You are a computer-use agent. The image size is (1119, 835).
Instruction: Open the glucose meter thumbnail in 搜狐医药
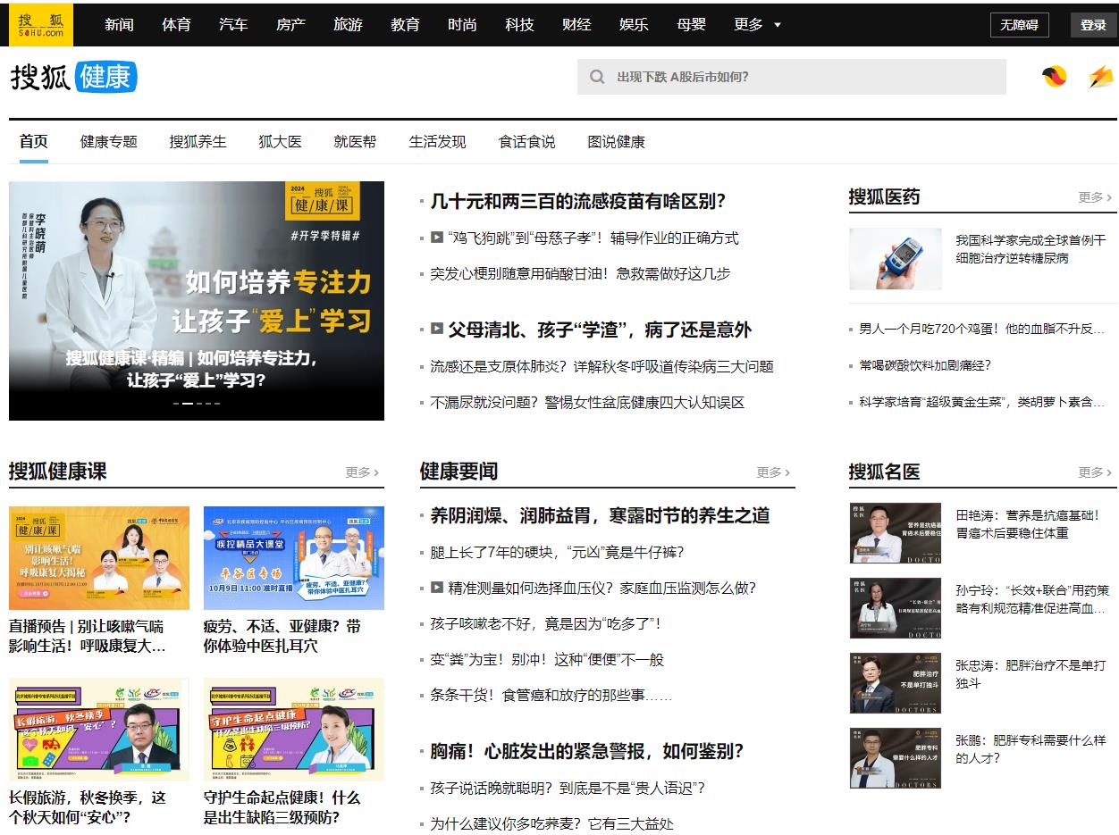tap(896, 259)
